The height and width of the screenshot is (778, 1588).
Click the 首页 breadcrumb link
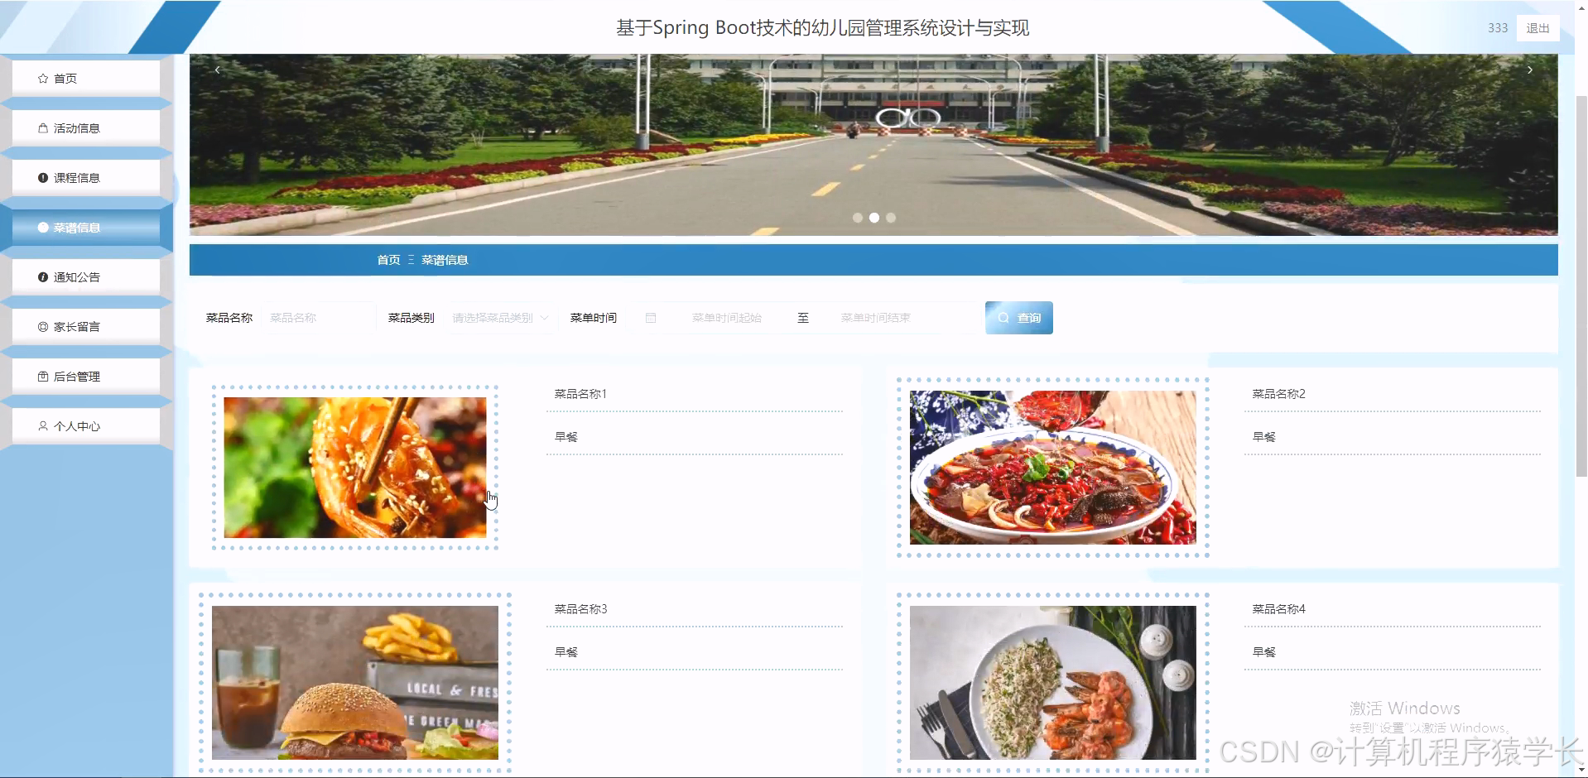point(388,260)
